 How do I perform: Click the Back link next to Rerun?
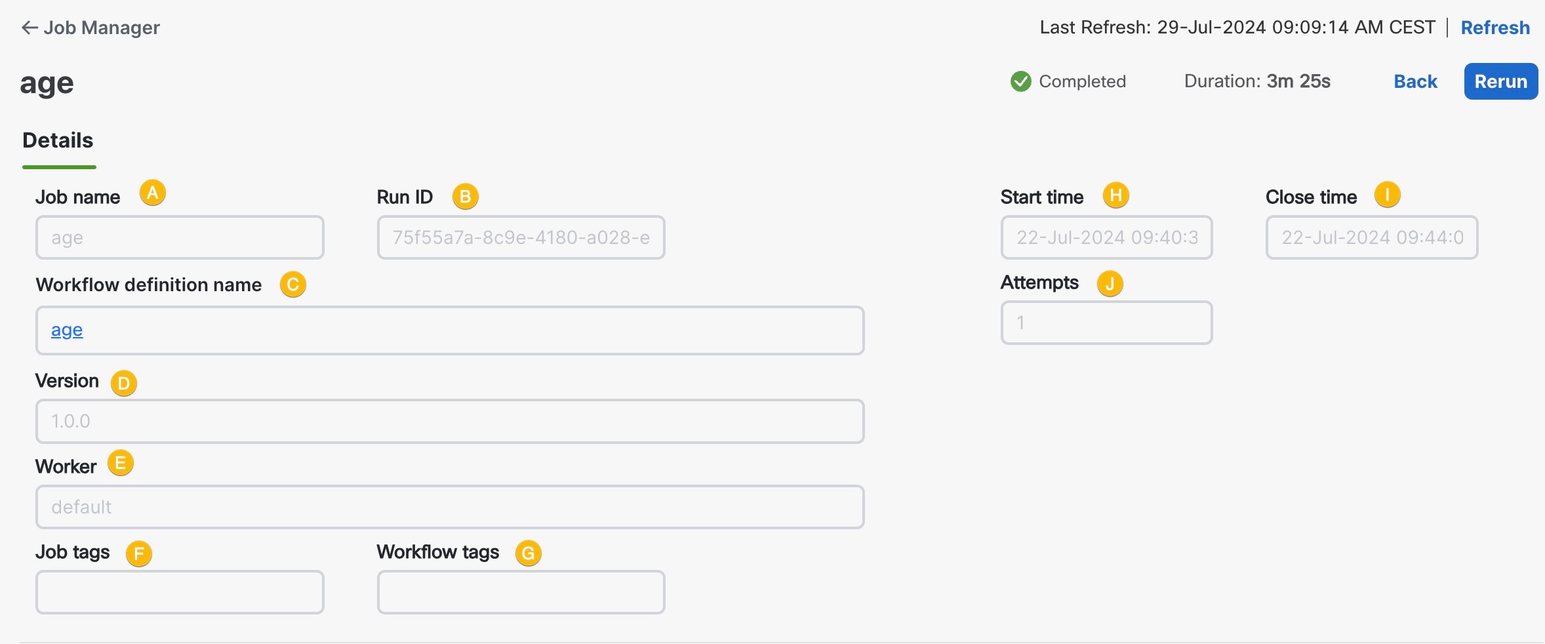(x=1415, y=81)
